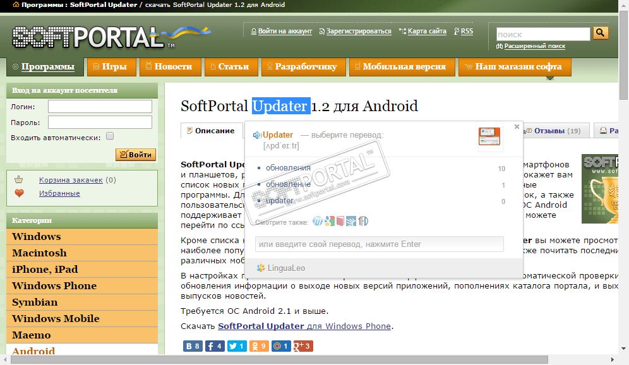Open the red book dictionary icon
The image size is (629, 365).
tap(340, 222)
